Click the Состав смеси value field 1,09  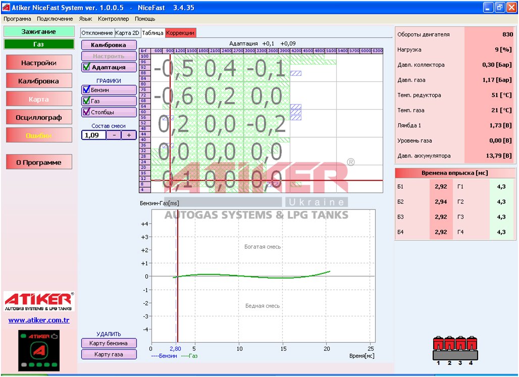[x=94, y=135]
